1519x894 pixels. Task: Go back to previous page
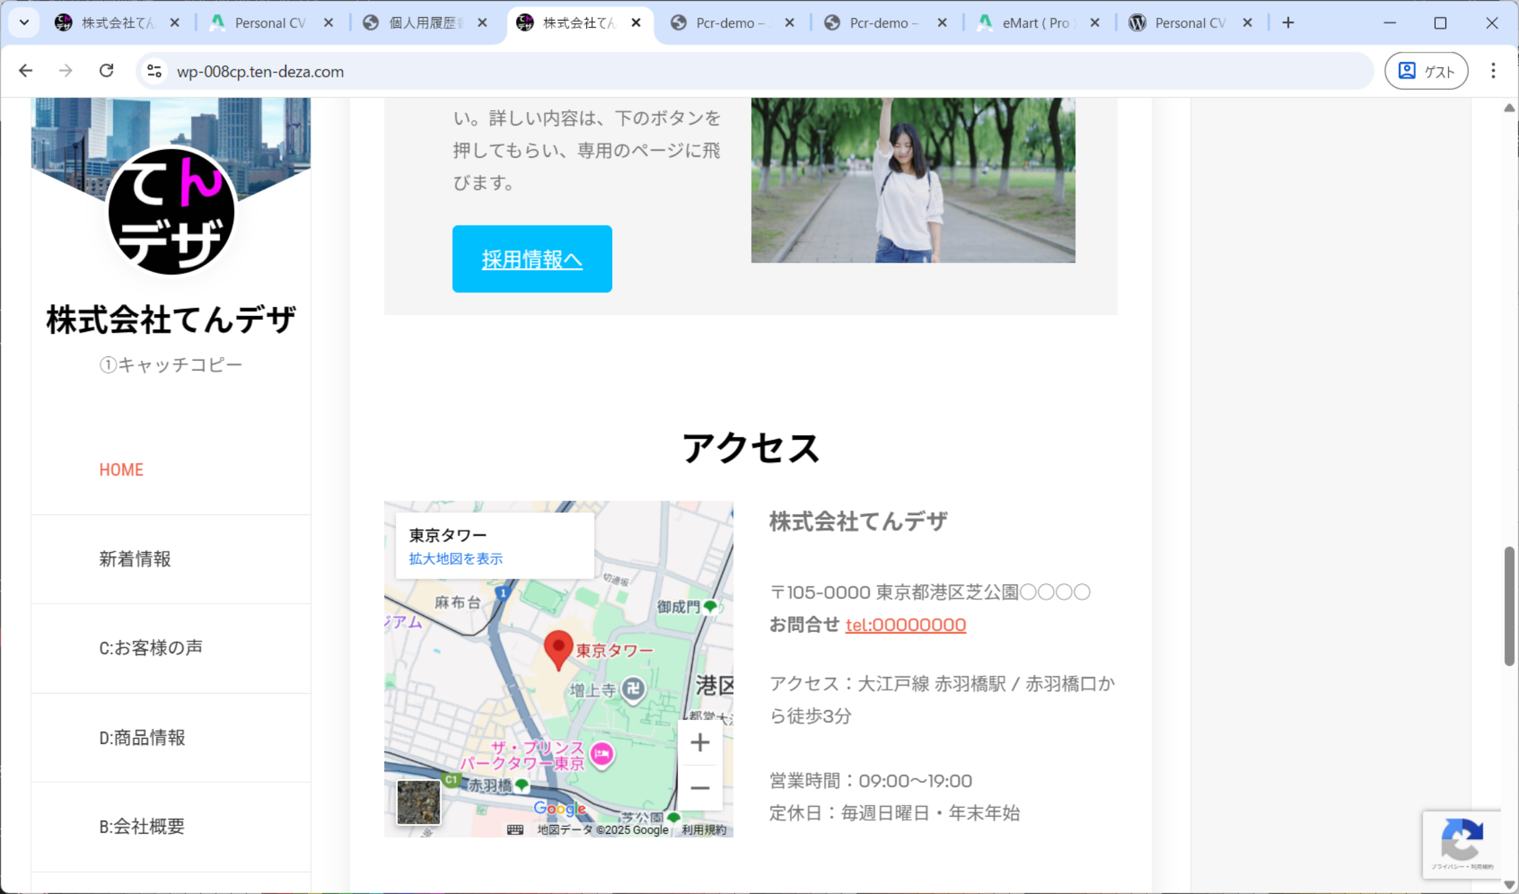26,71
